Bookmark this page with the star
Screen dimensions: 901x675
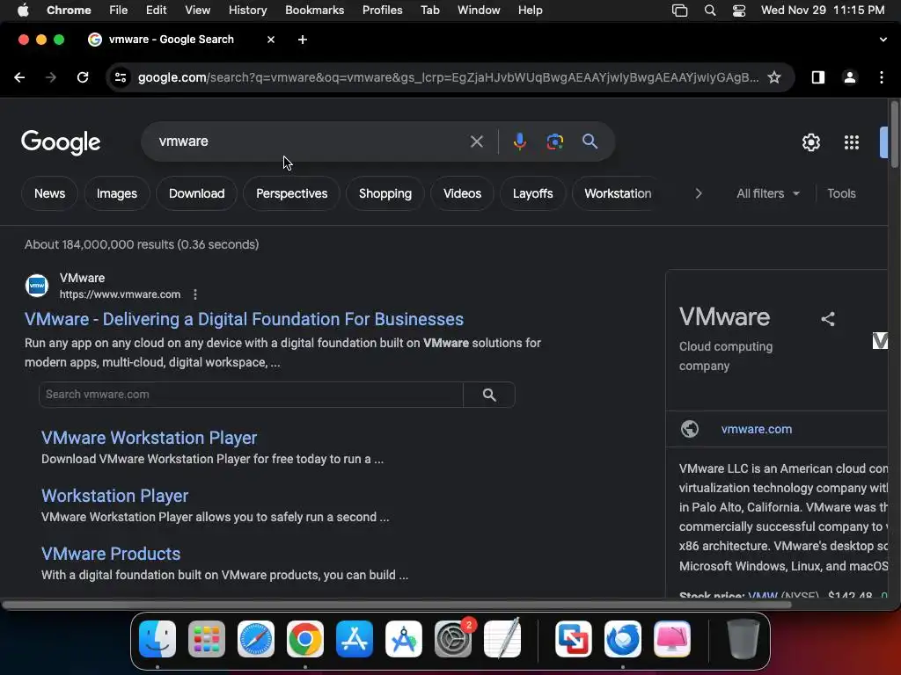coord(774,77)
